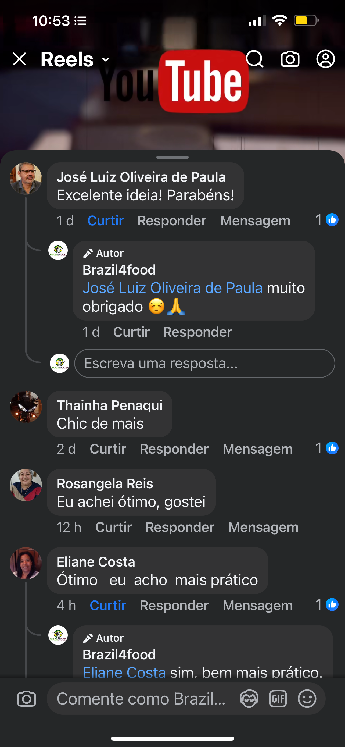Open Eliane Costa's profile picture
345x747 pixels.
click(x=26, y=563)
